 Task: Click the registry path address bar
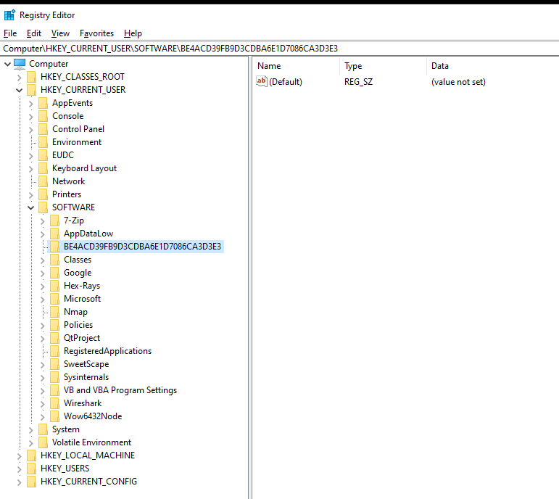click(x=279, y=48)
